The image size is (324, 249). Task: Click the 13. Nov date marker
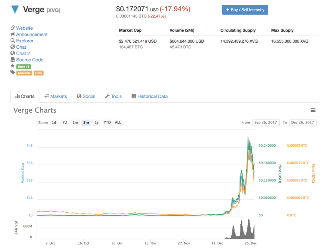click(150, 243)
